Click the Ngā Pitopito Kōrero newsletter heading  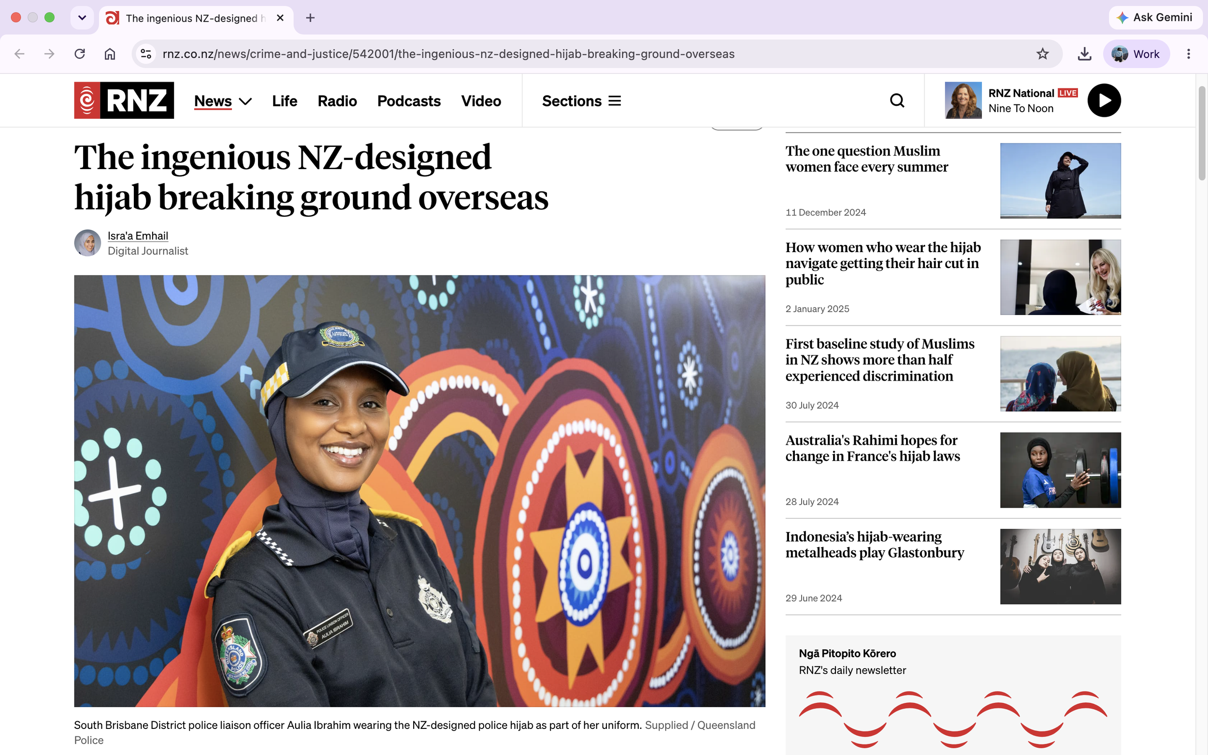[847, 653]
